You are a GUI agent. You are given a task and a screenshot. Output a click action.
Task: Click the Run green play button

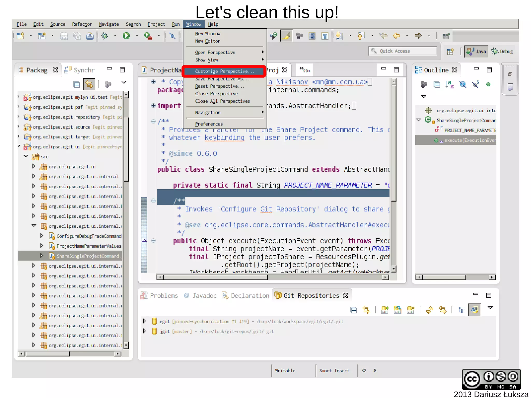(126, 36)
